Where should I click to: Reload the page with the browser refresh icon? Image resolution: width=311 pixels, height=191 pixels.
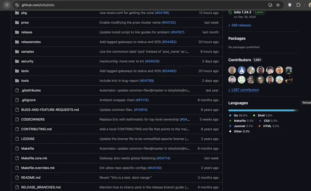pyautogui.click(x=7, y=5)
